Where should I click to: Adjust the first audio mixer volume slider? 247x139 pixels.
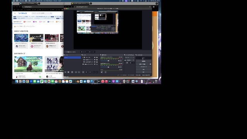click(109, 61)
